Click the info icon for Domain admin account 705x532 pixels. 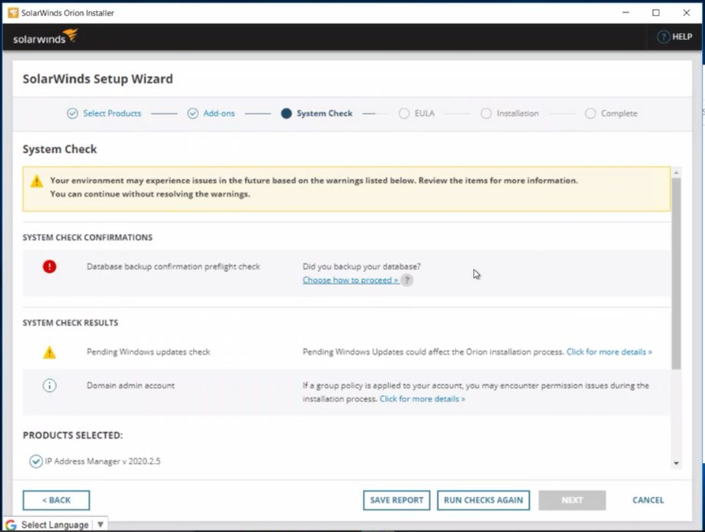[x=49, y=386]
